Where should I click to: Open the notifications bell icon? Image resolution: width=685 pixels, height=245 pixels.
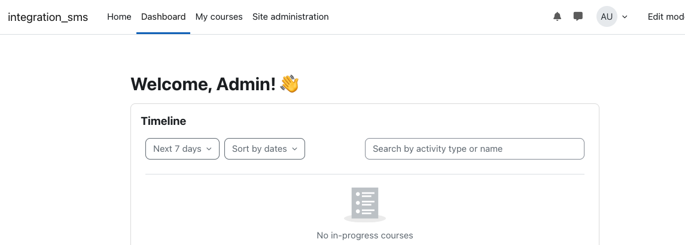click(x=557, y=17)
